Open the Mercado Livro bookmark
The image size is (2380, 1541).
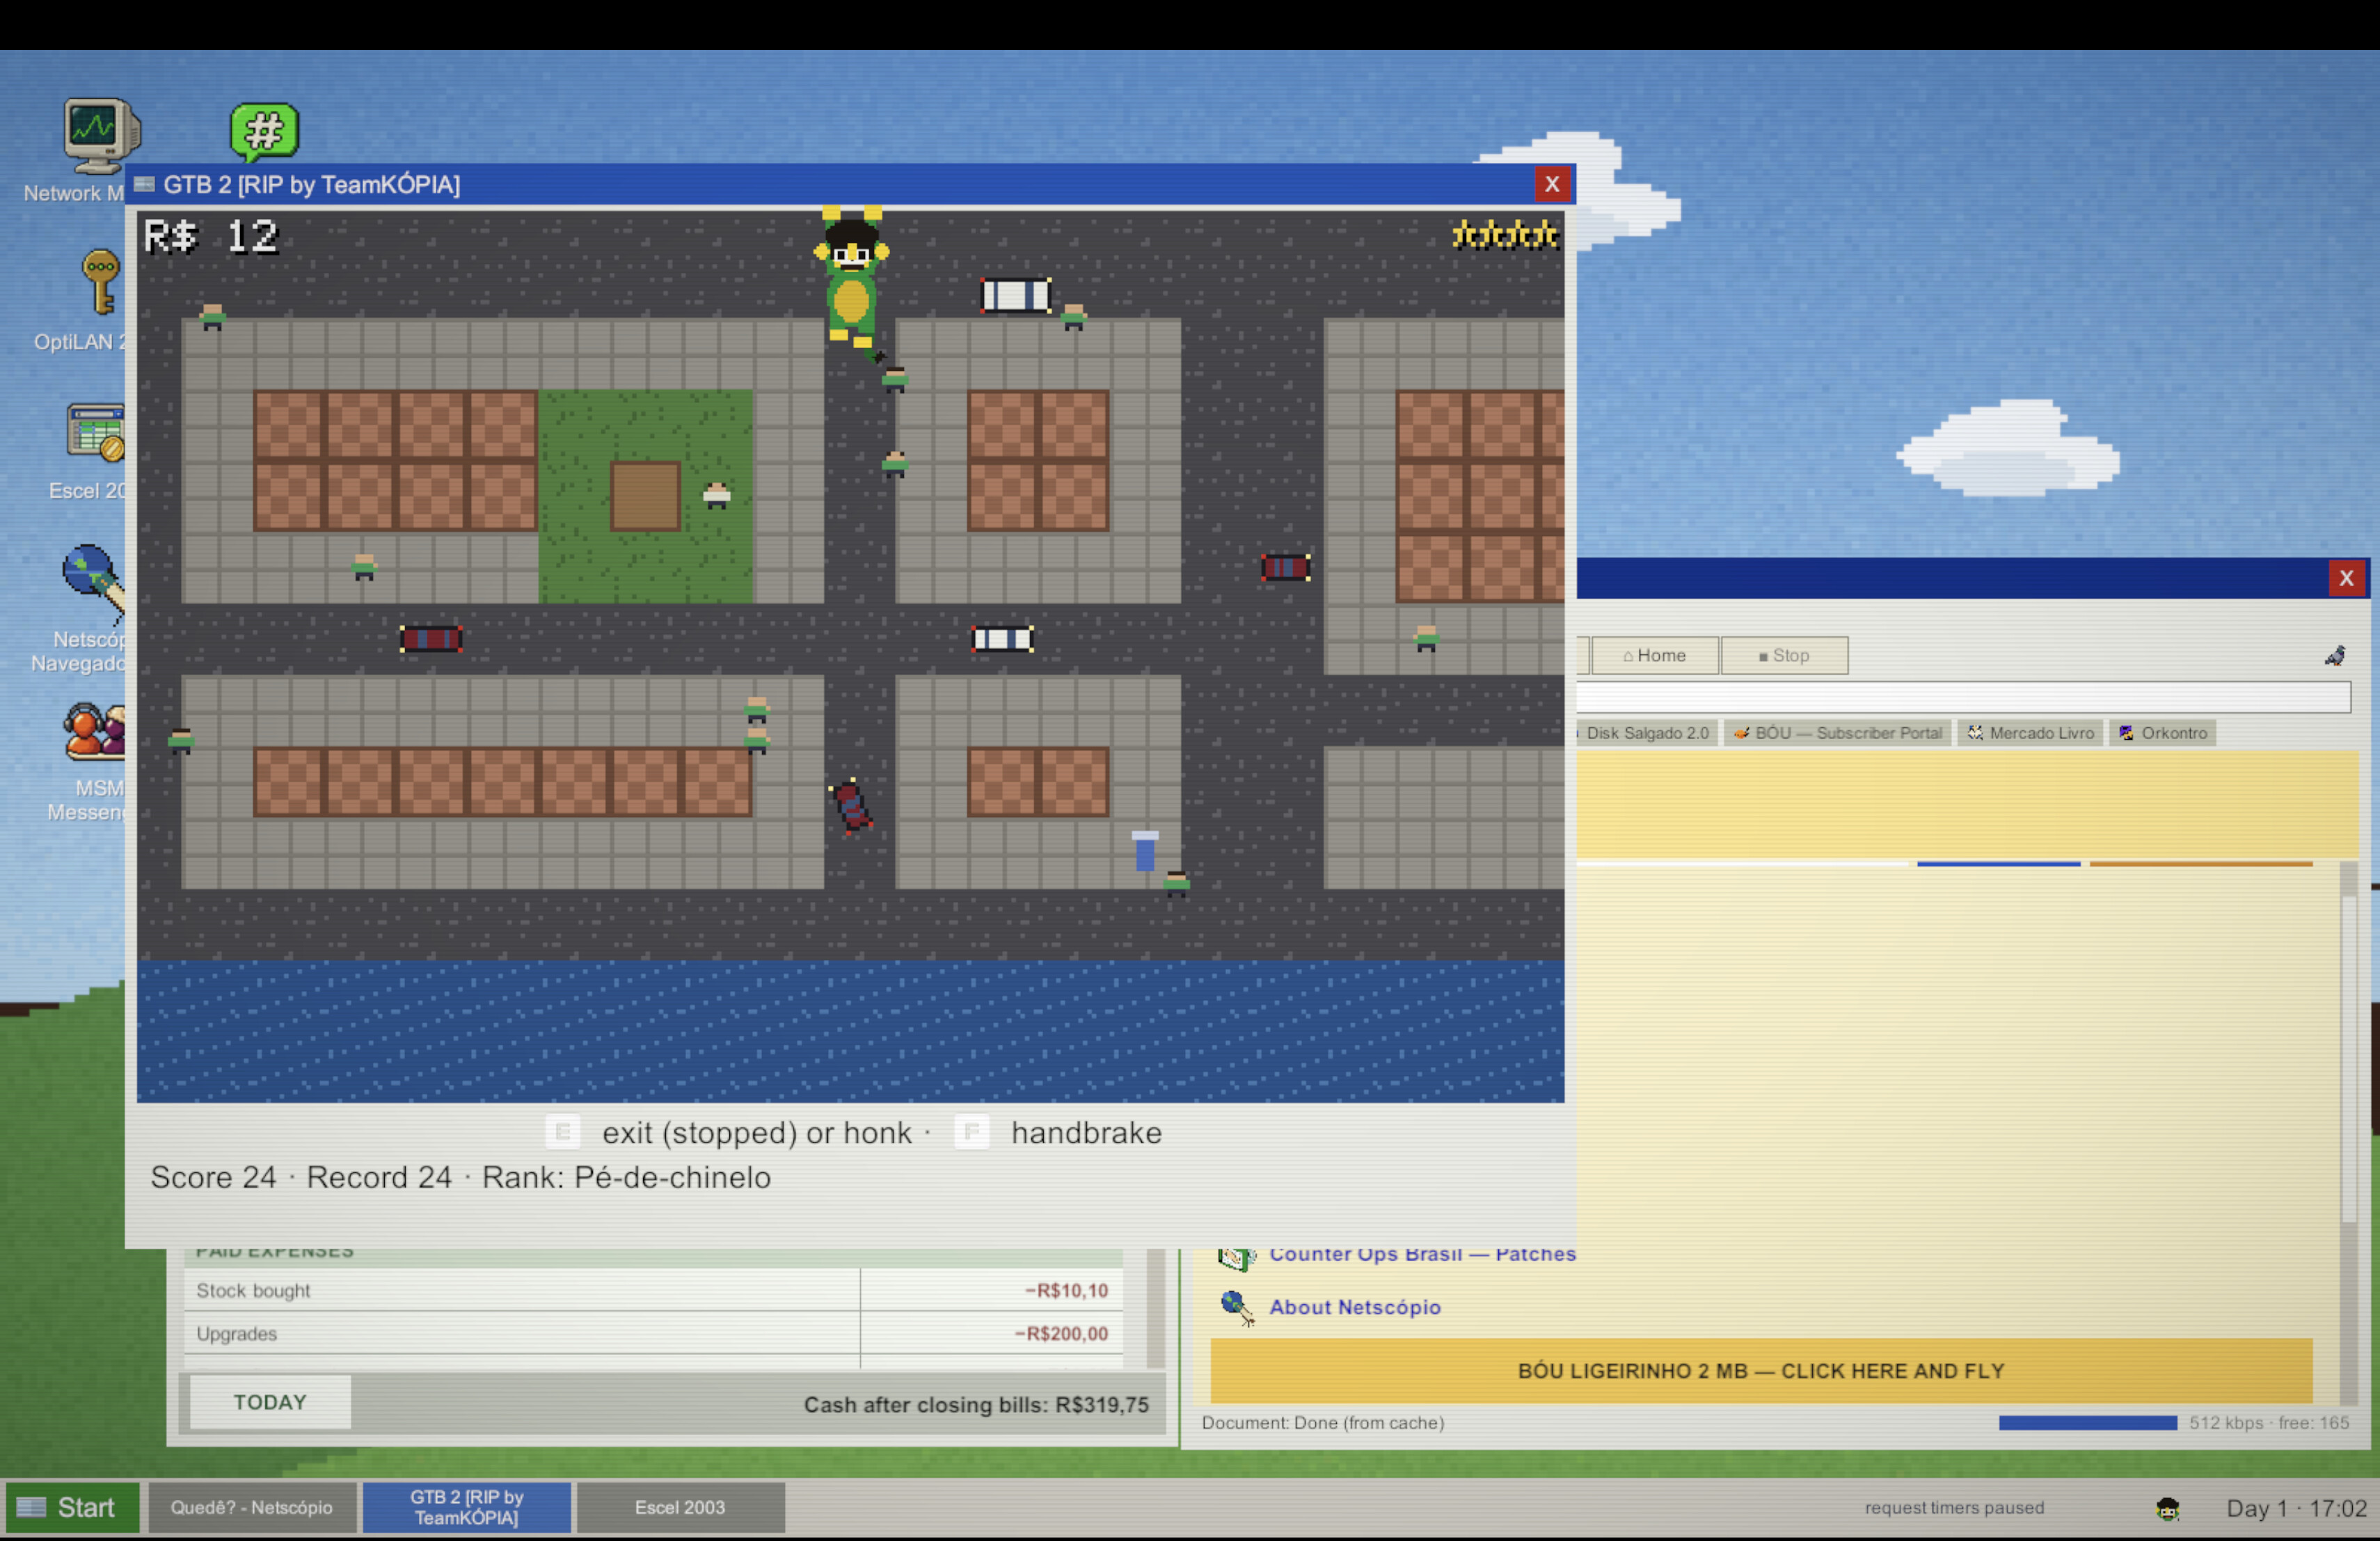coord(2030,733)
